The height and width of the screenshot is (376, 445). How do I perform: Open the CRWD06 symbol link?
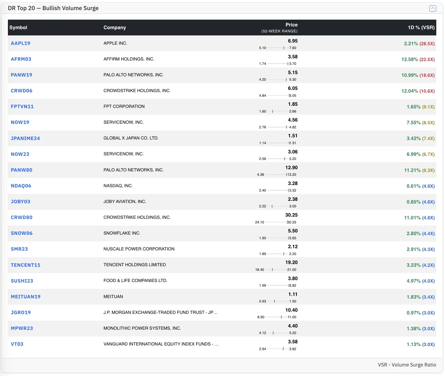[x=22, y=91]
